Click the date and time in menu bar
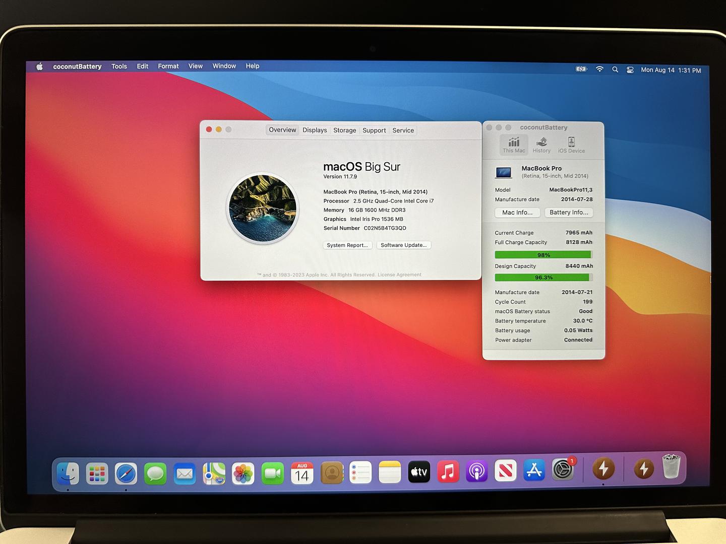726x544 pixels. tap(671, 71)
